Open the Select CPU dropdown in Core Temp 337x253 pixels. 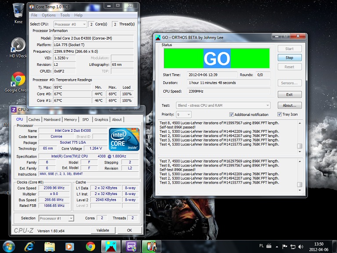[x=70, y=24]
